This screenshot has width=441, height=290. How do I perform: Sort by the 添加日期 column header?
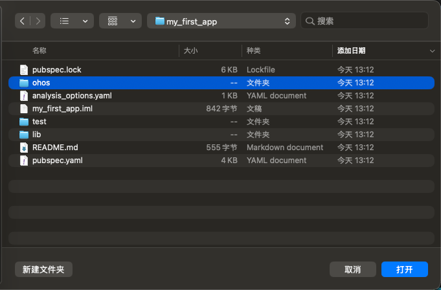(x=351, y=51)
